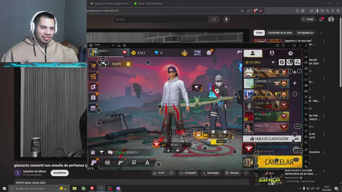Open File Explorer from the taskbar
The height and width of the screenshot is (192, 342).
pos(75,189)
